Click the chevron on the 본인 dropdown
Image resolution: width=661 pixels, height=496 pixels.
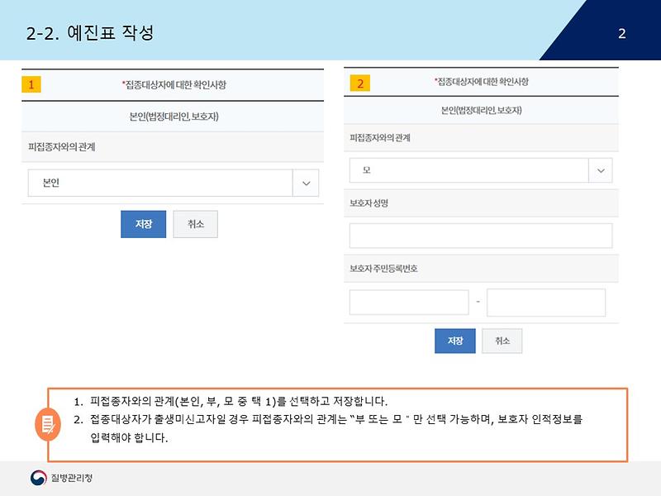[306, 182]
